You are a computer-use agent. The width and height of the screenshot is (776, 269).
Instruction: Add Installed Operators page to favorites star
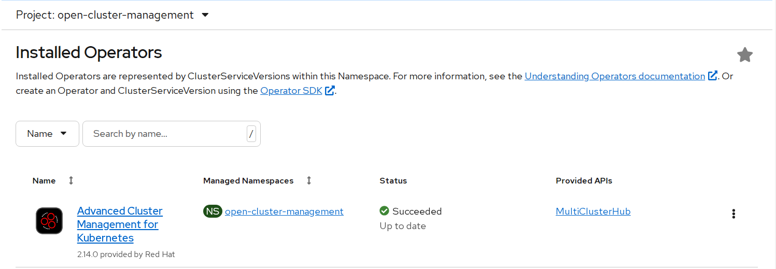(744, 55)
